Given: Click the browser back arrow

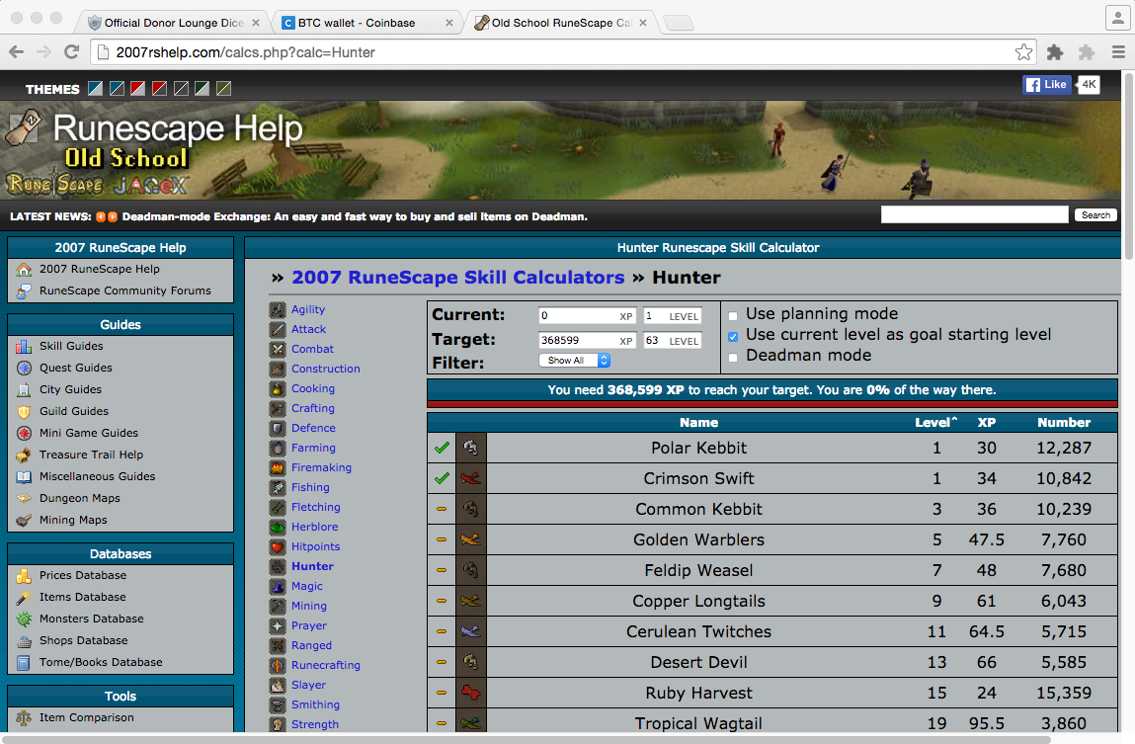Looking at the screenshot, I should [x=16, y=52].
